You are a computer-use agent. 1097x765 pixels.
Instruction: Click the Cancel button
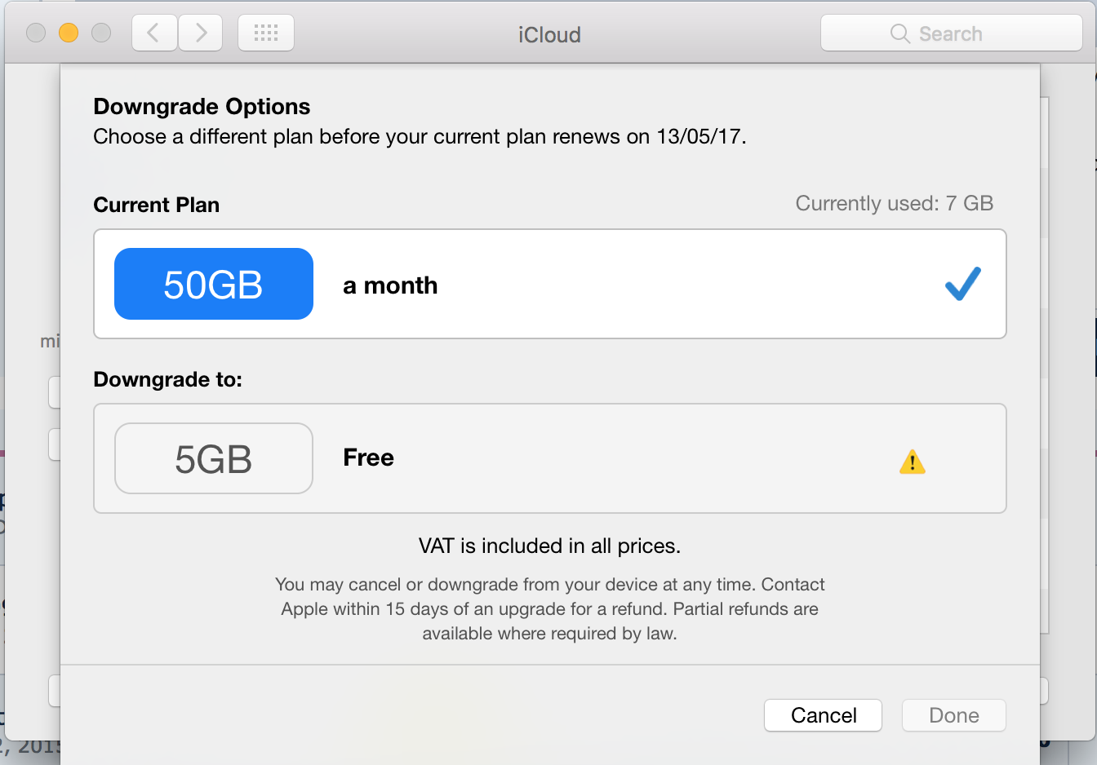click(824, 715)
